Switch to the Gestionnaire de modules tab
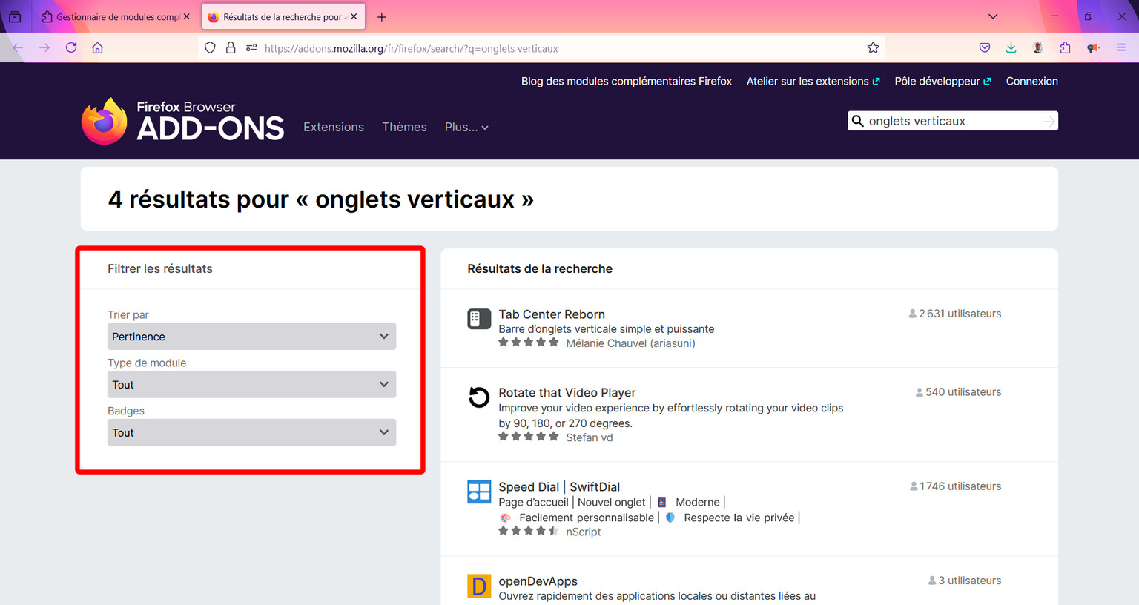 pyautogui.click(x=111, y=16)
